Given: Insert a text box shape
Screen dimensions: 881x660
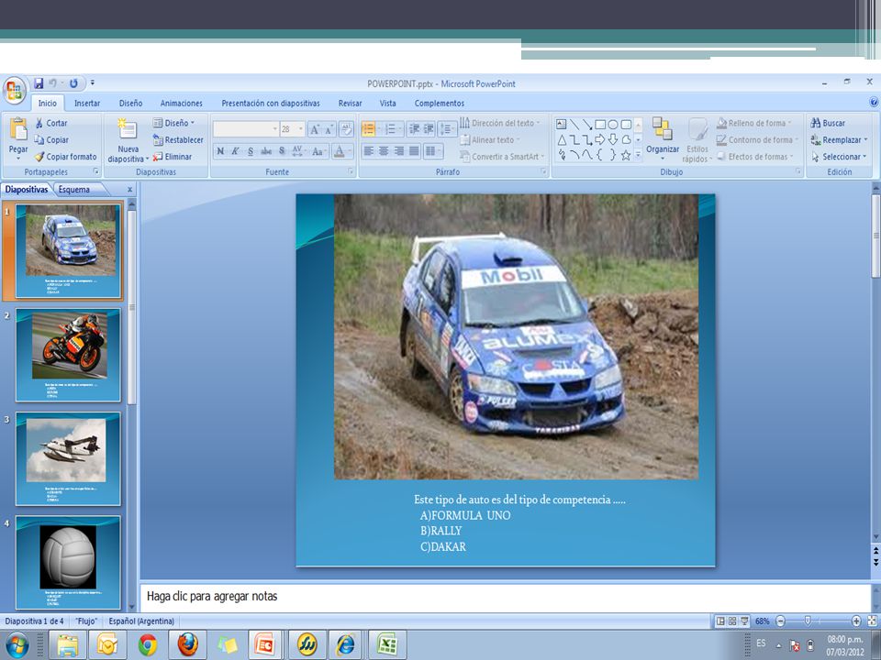Looking at the screenshot, I should click(x=561, y=125).
